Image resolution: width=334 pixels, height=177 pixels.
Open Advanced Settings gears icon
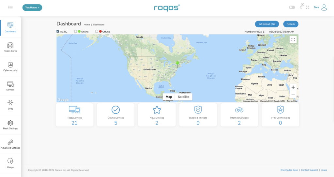coord(10,142)
